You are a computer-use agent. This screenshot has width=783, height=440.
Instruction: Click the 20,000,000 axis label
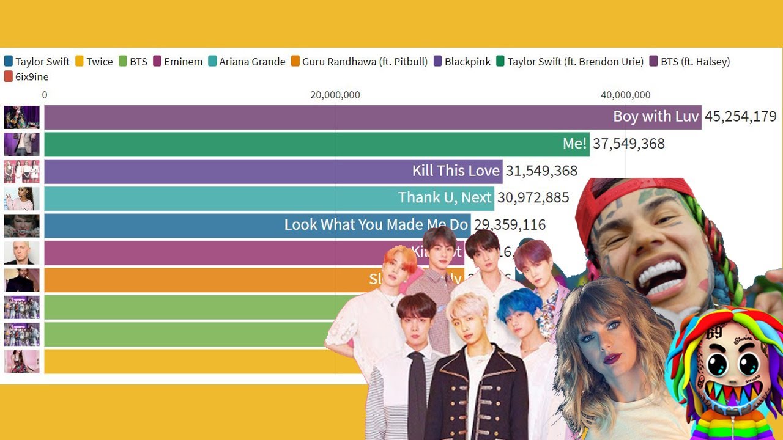tap(335, 95)
